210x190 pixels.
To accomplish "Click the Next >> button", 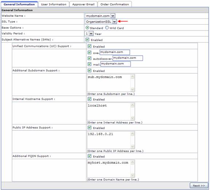I will click(x=199, y=186).
